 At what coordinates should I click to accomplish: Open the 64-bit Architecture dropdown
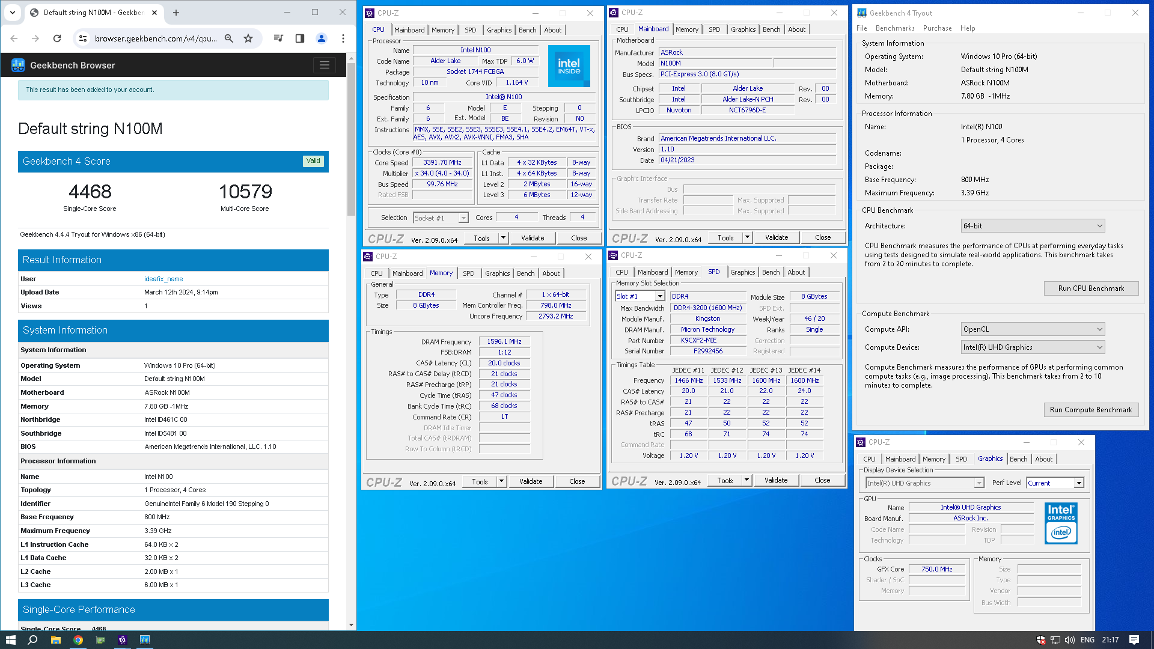click(x=1033, y=226)
